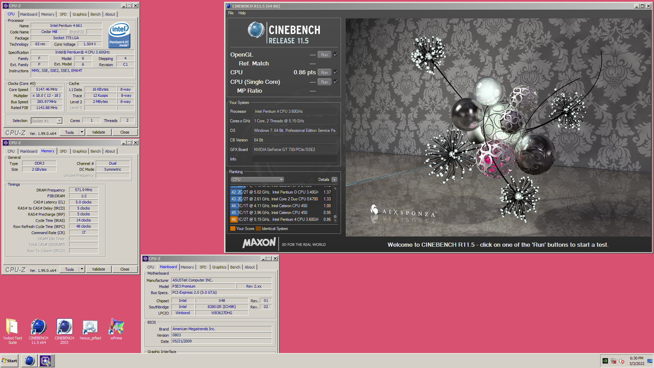Click the Cinebench taskbar icon
Image resolution: width=654 pixels, height=368 pixels.
click(30, 361)
